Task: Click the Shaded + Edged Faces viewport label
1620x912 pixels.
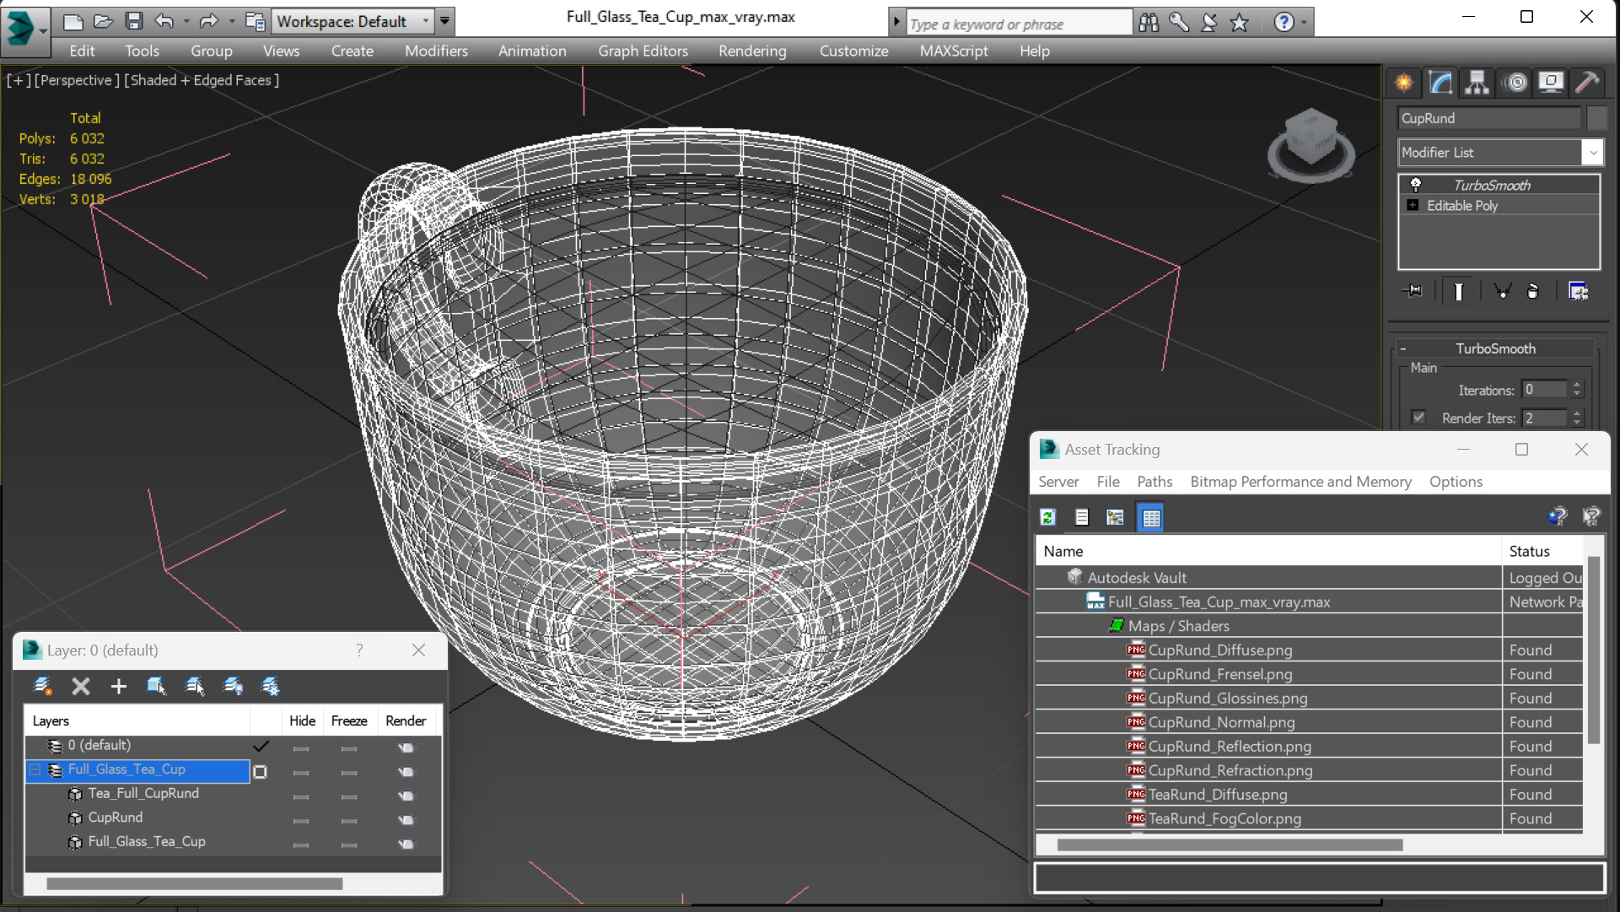Action: [x=202, y=80]
